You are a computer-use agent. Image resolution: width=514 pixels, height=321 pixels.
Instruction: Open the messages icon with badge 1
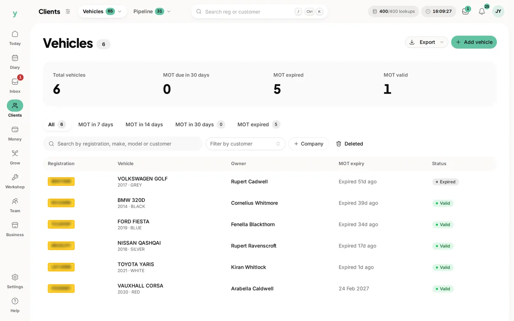pos(466,12)
